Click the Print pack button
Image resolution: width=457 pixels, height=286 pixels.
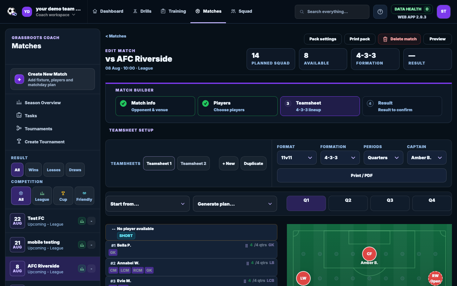(x=360, y=39)
